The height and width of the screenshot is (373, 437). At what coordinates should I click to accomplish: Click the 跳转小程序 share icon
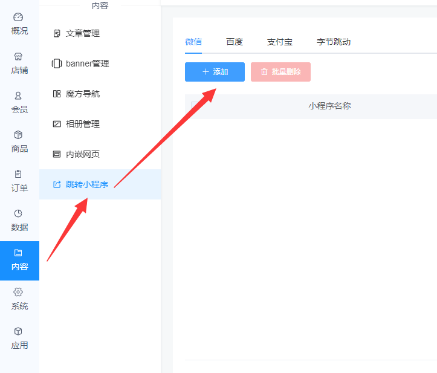57,184
